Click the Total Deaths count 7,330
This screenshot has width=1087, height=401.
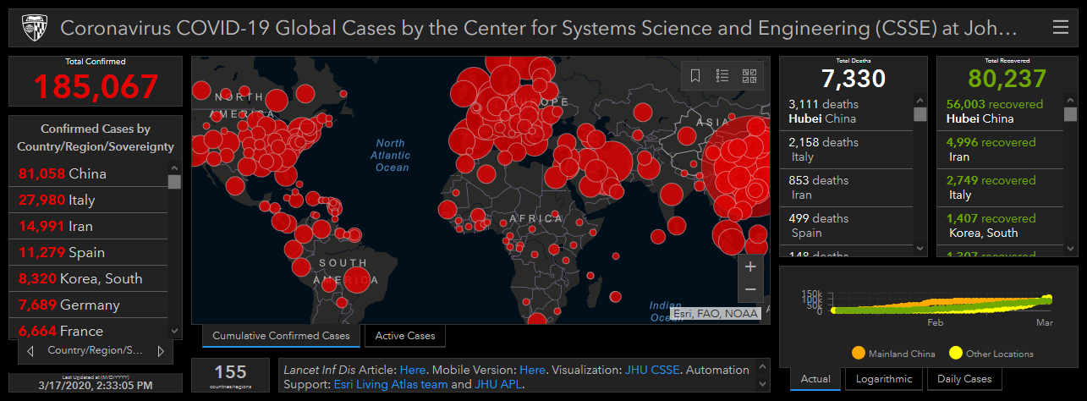pos(854,79)
